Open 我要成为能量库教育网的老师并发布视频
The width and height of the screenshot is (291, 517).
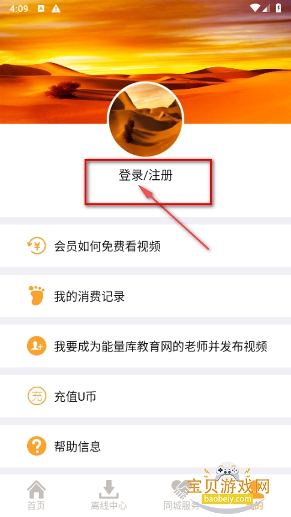pos(145,346)
